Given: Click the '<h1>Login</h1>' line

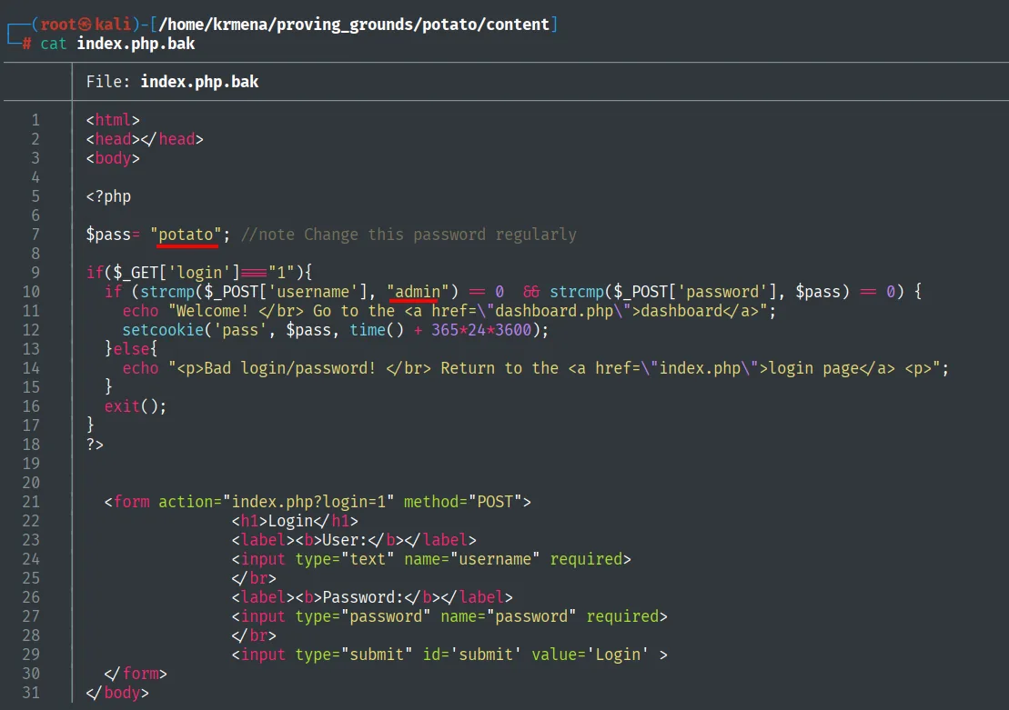Looking at the screenshot, I should click(295, 521).
